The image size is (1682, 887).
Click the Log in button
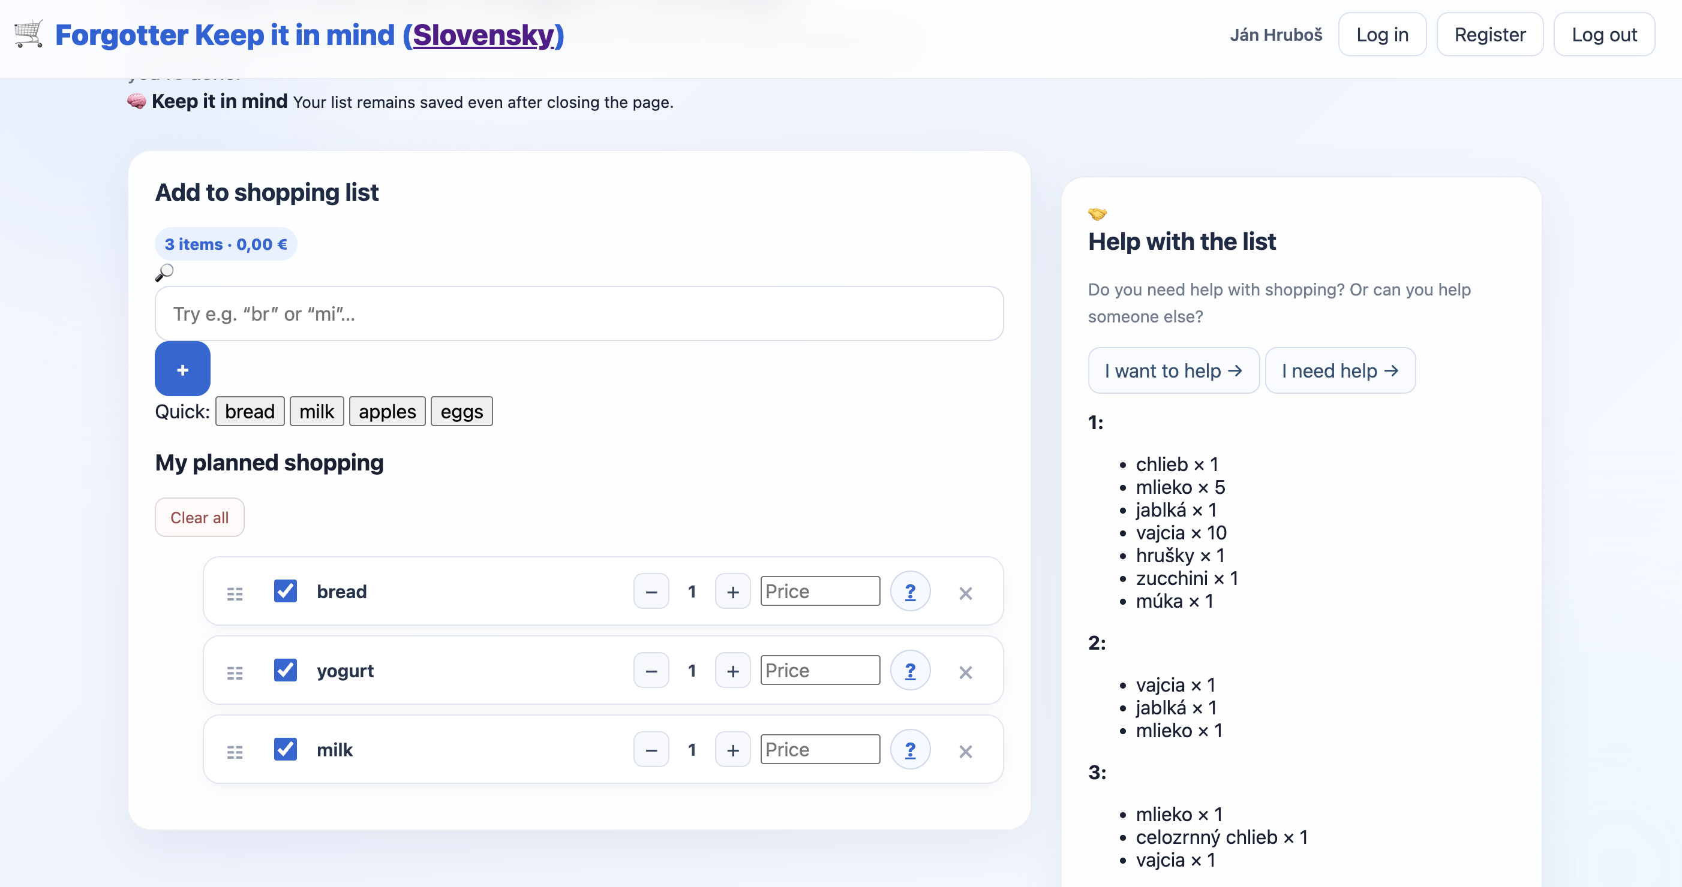pyautogui.click(x=1382, y=35)
